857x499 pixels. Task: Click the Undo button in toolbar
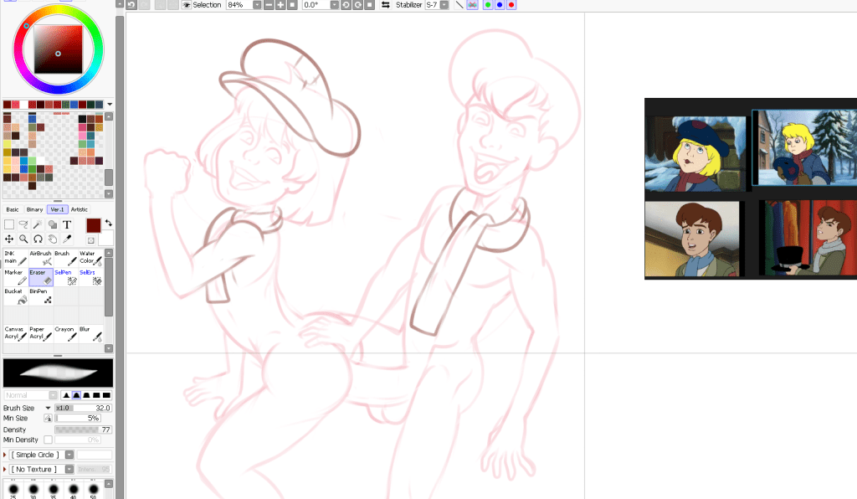131,5
